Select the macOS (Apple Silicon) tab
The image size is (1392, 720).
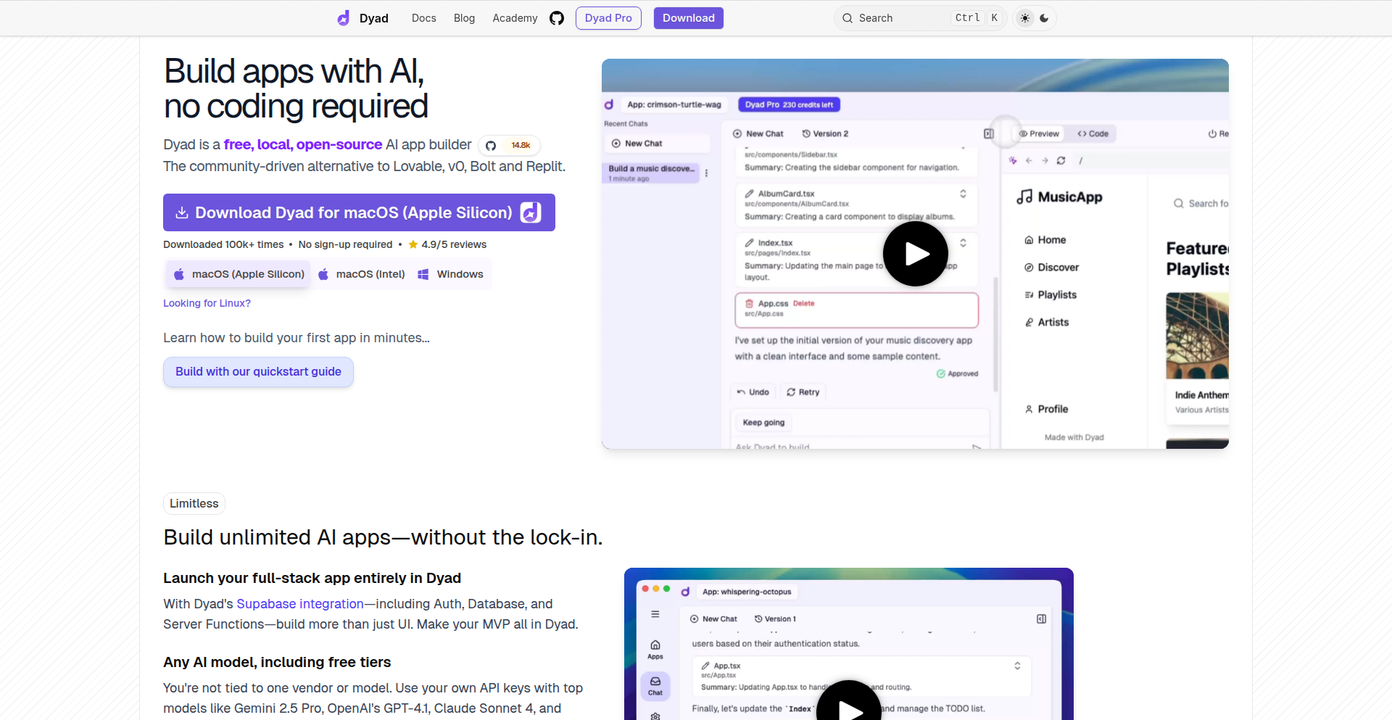click(239, 274)
